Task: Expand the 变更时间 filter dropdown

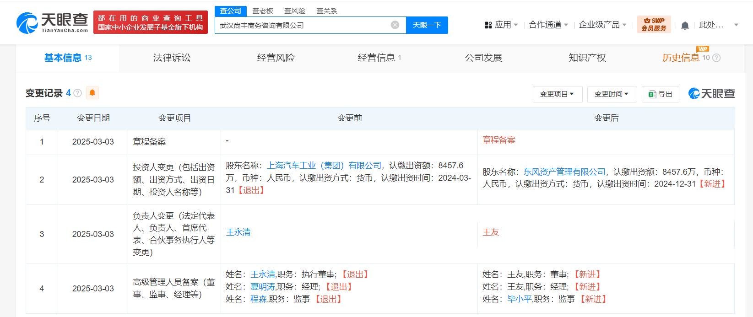Action: 612,94
